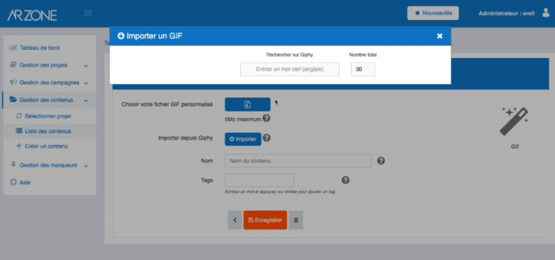Image resolution: width=555 pixels, height=260 pixels.
Task: Click the list icon beside Liste des contenus
Action: [19, 131]
